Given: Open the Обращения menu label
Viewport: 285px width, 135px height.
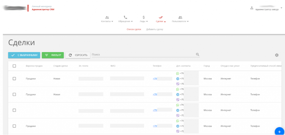Looking at the screenshot, I should point(124,21).
